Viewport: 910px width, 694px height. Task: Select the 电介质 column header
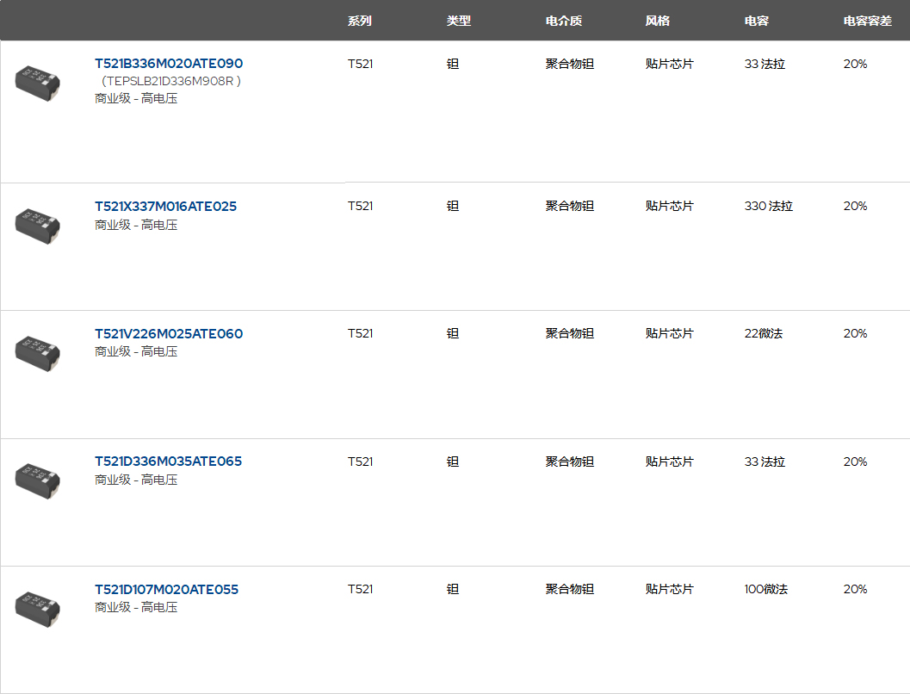tap(564, 21)
